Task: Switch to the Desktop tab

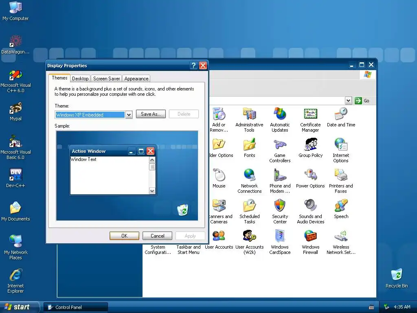Action: 80,79
